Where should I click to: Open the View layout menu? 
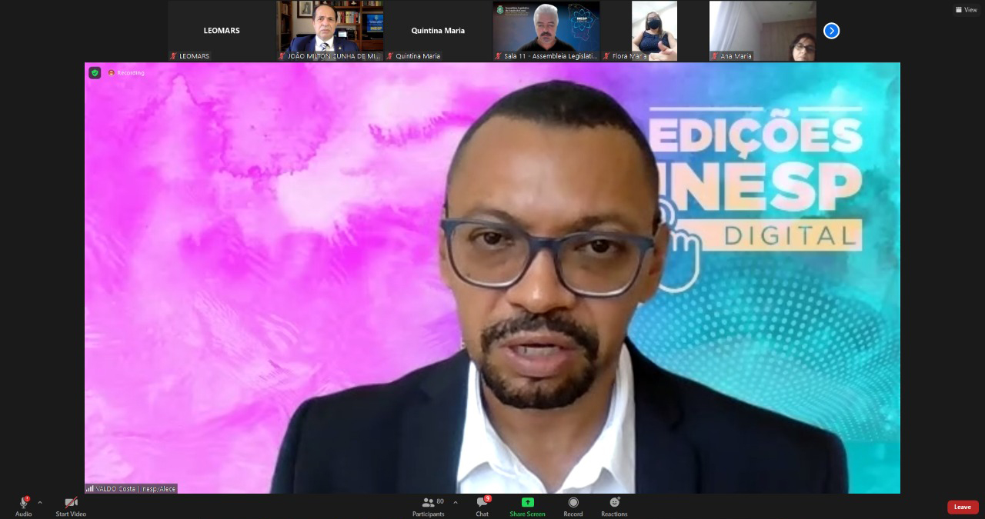(x=966, y=10)
